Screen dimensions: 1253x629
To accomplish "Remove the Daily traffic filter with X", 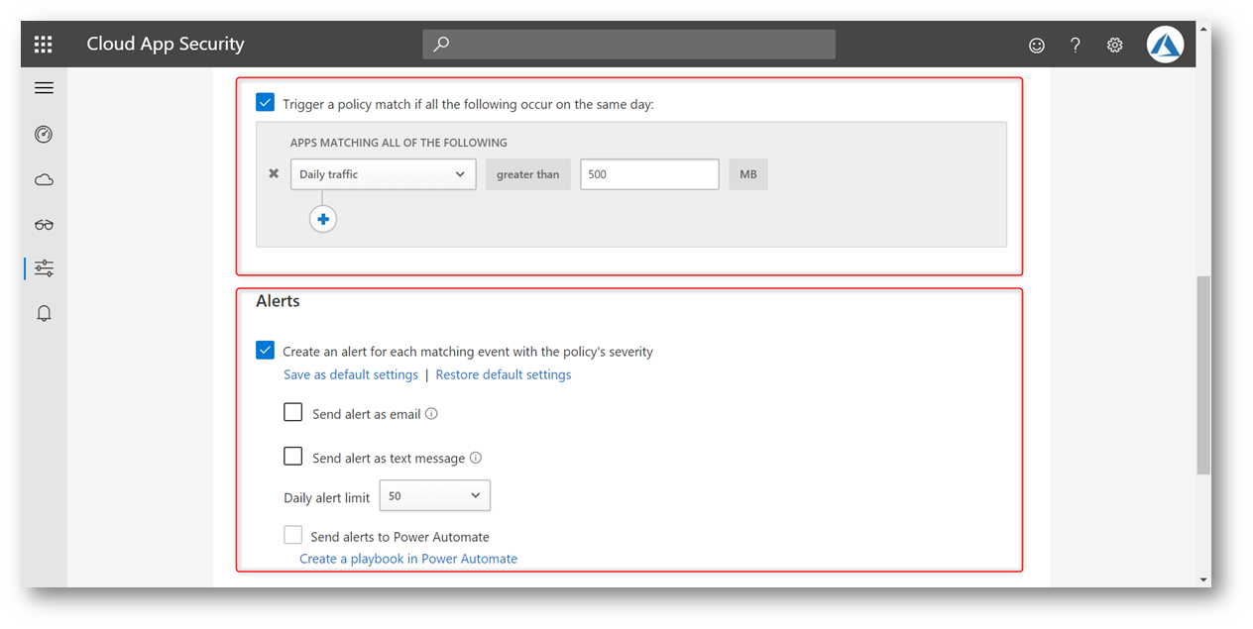I will click(x=274, y=174).
